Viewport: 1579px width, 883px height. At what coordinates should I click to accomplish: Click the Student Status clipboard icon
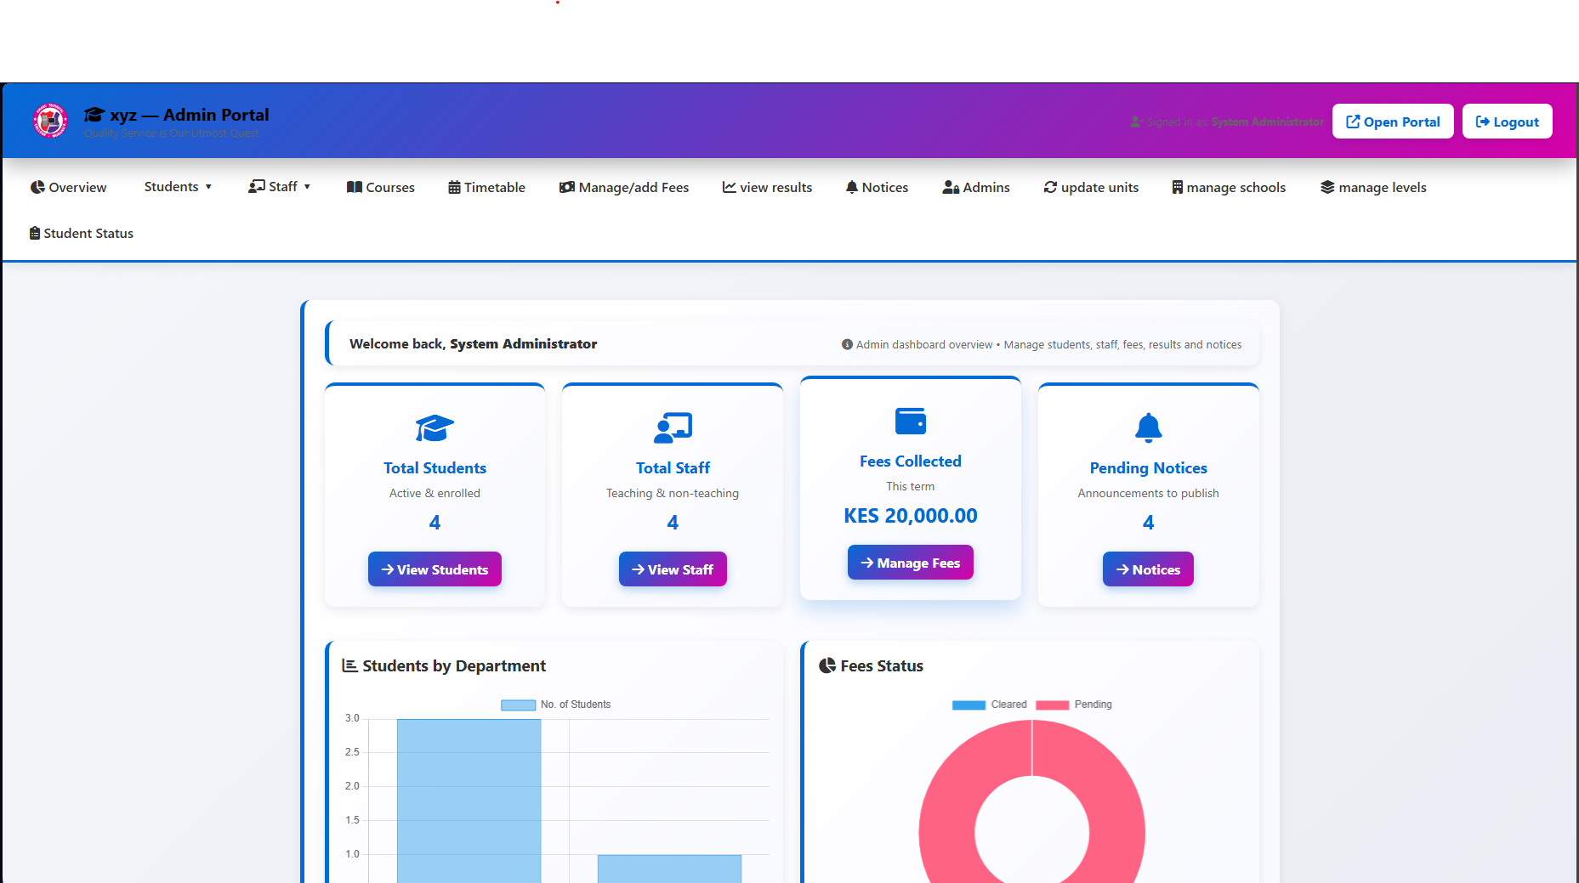tap(35, 233)
